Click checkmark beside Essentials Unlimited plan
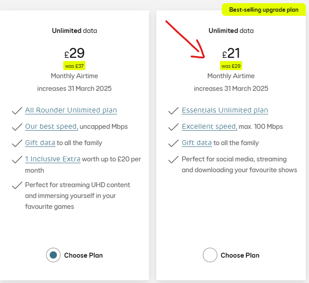The height and width of the screenshot is (283, 309). tap(173, 111)
